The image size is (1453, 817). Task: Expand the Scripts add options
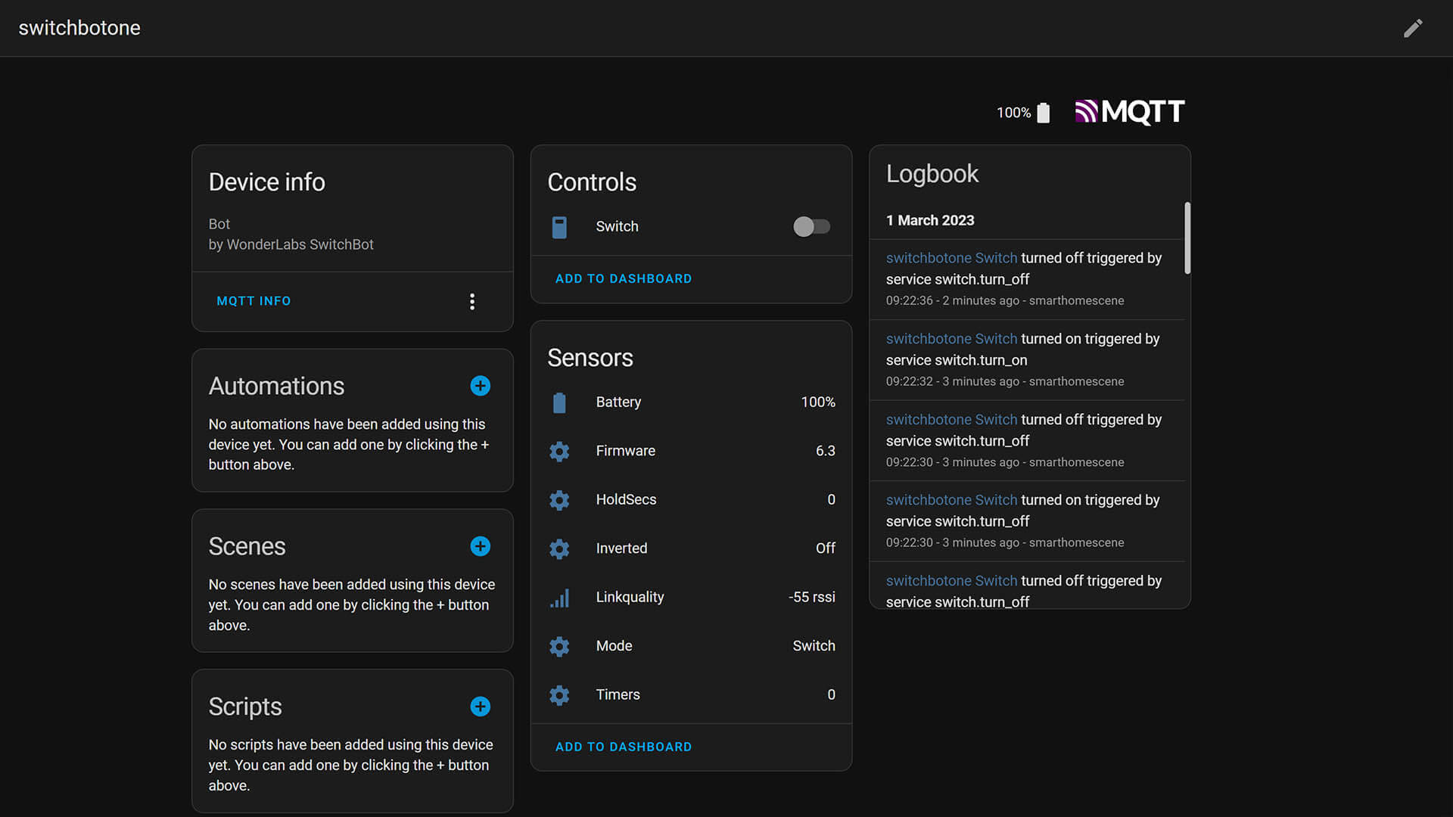479,707
